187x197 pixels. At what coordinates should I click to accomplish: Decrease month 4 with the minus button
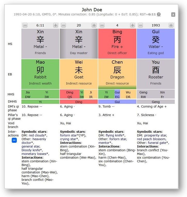[x=102, y=25]
